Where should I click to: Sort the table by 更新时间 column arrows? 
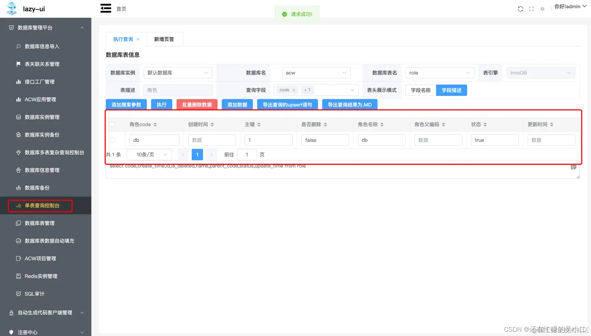coord(552,124)
